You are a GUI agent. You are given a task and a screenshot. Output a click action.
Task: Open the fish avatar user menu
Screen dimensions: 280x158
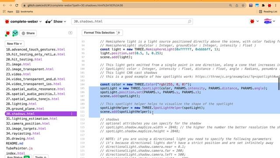point(269,22)
